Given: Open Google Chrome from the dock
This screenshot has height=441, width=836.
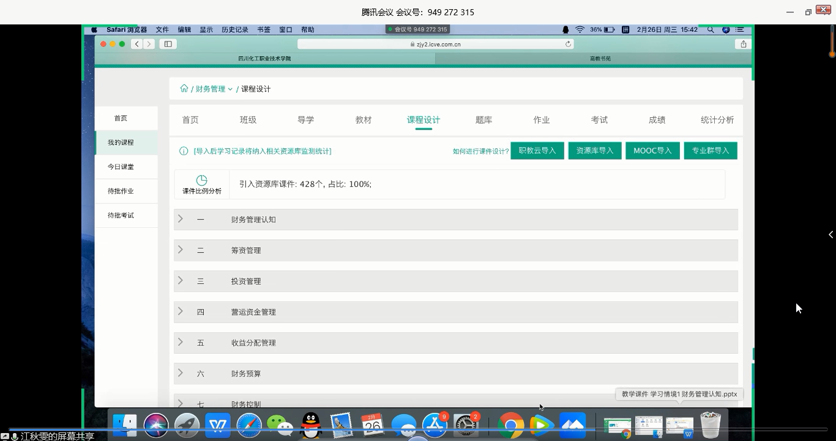Looking at the screenshot, I should pos(510,425).
